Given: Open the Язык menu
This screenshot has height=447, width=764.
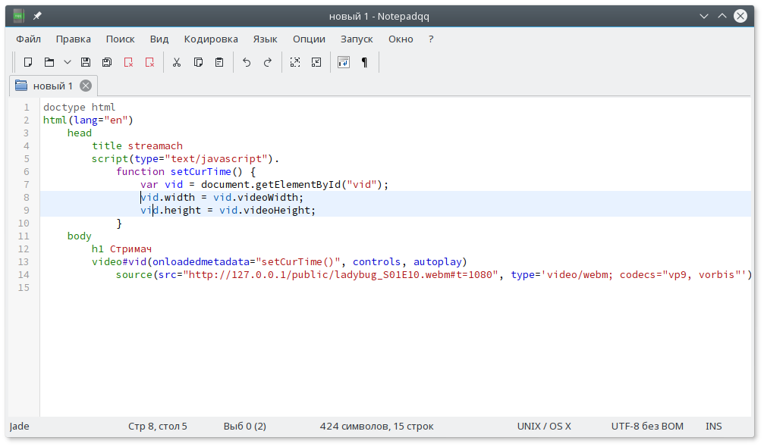Looking at the screenshot, I should (265, 39).
